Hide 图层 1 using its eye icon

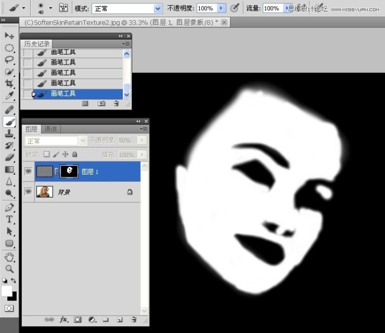[28, 172]
